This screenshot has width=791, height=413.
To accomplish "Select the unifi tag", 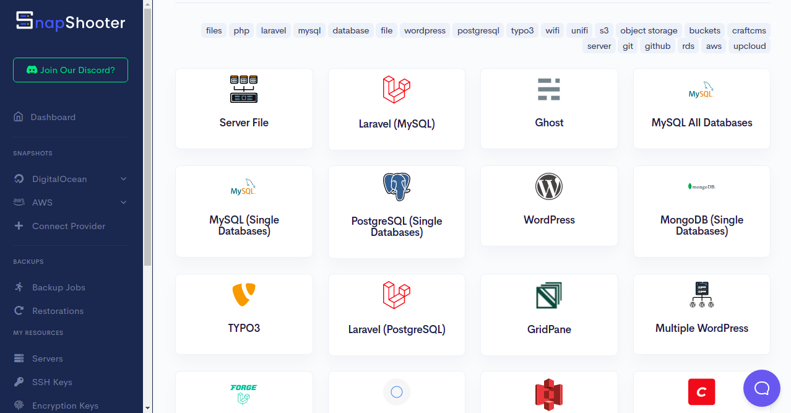I will tap(580, 30).
